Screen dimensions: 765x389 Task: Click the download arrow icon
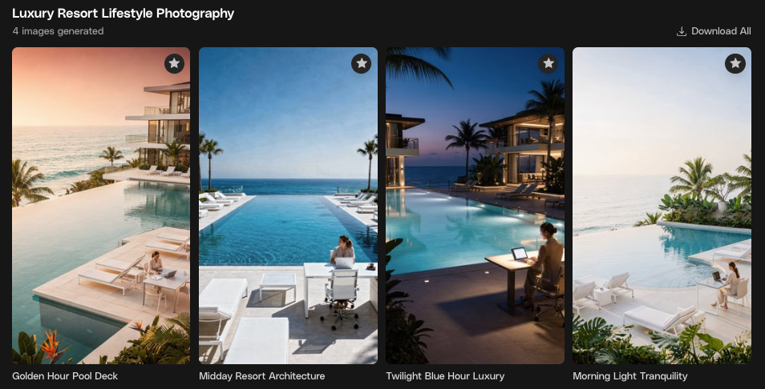[681, 32]
